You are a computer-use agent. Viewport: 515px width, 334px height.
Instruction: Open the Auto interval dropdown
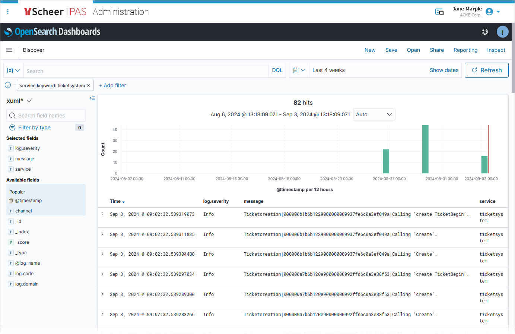374,114
